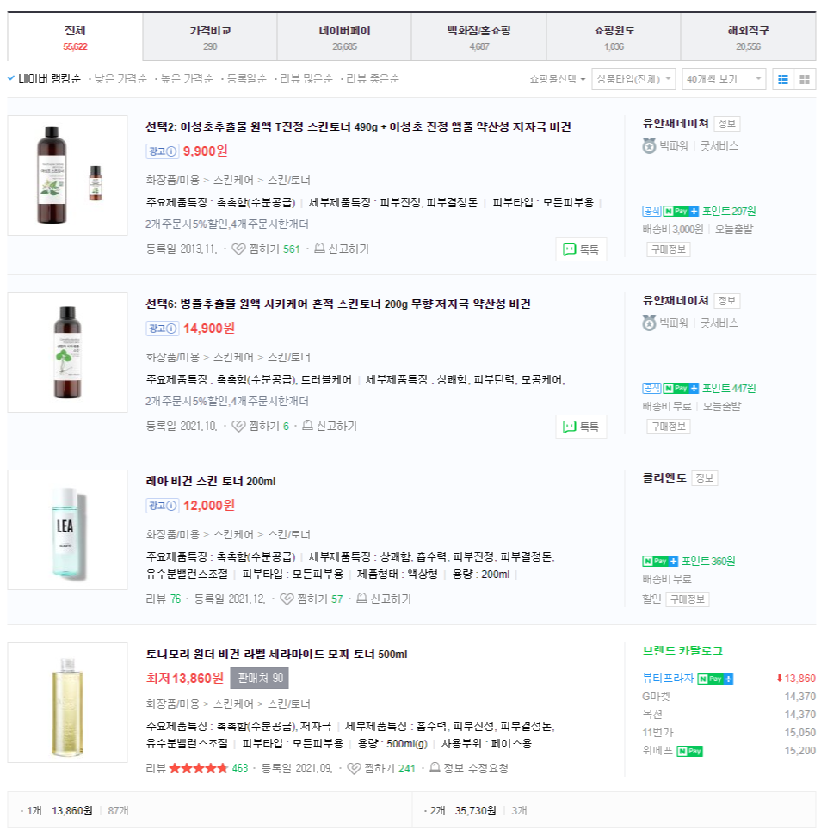This screenshot has width=821, height=836.
Task: Click the report bell icon on 레아 비건 toner
Action: coord(361,599)
